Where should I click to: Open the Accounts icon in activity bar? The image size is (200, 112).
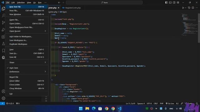[3, 91]
